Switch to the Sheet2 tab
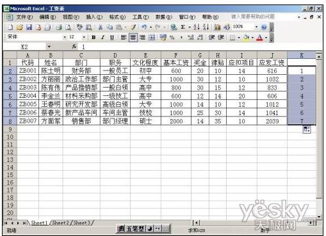326x236 pixels. click(x=60, y=223)
